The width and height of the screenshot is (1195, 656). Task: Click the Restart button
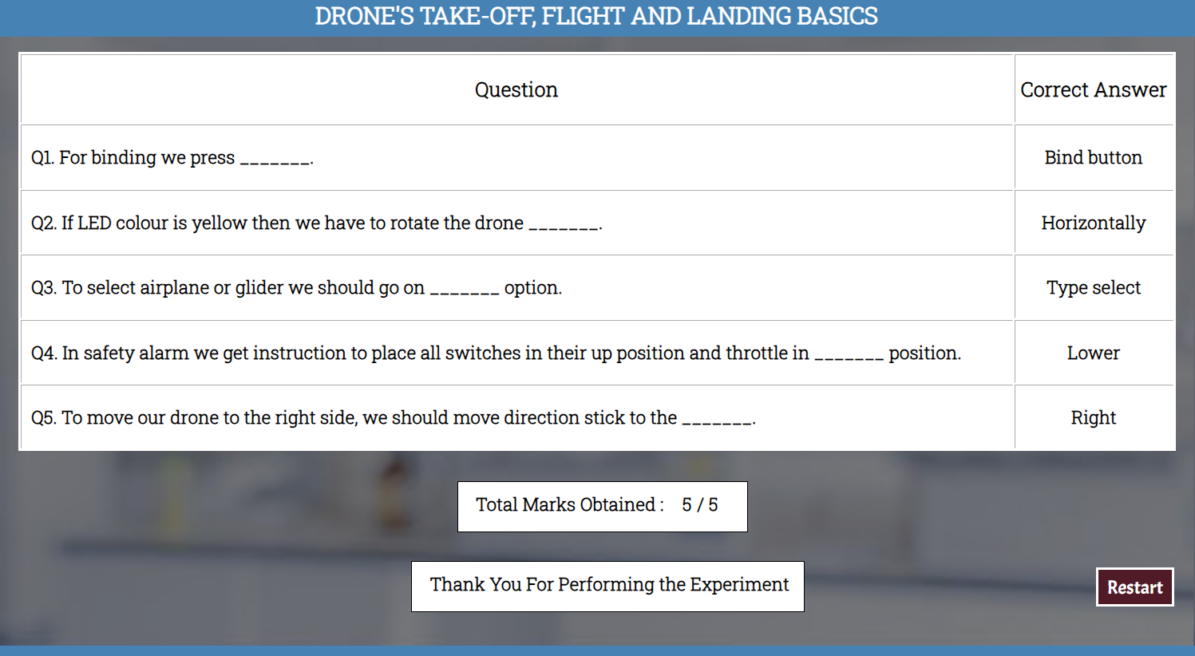click(1134, 587)
